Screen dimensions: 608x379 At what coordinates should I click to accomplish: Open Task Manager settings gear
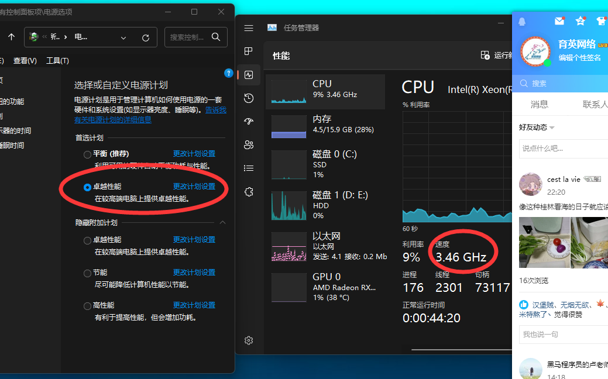(249, 340)
